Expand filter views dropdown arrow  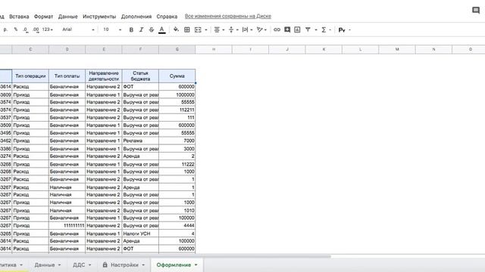pos(316,30)
